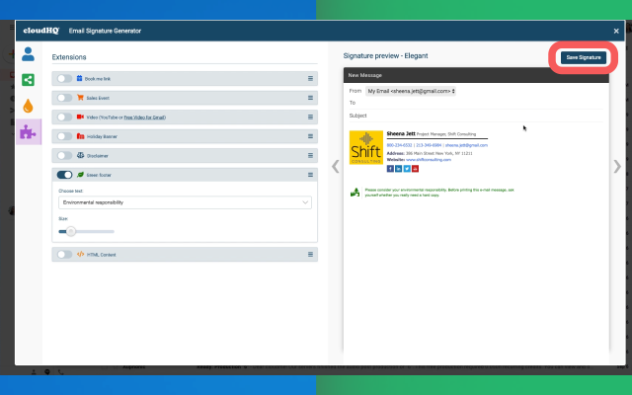Toggle the Book me link extension
Image resolution: width=632 pixels, height=395 pixels.
(x=64, y=79)
